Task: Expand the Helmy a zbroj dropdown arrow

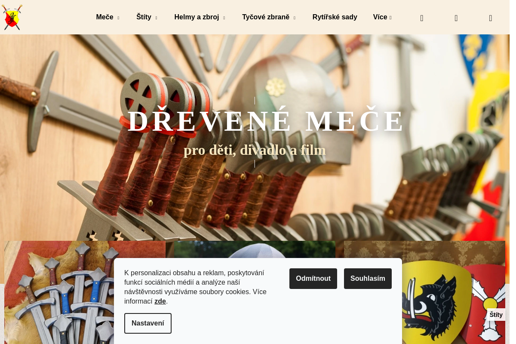Action: pyautogui.click(x=224, y=18)
